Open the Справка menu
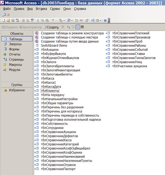This screenshot has height=175, width=165. pyautogui.click(x=80, y=9)
